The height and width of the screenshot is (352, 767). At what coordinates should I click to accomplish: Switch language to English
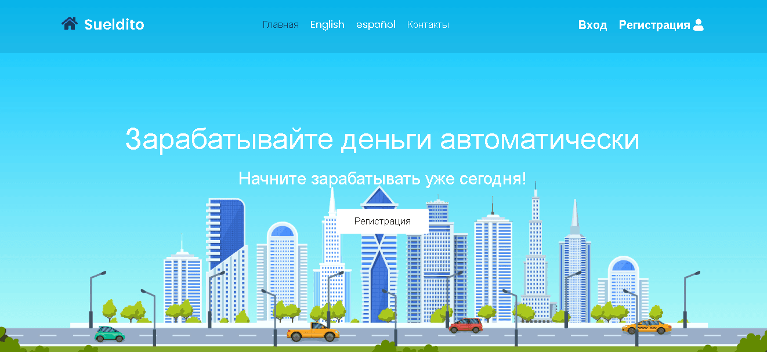click(x=327, y=25)
